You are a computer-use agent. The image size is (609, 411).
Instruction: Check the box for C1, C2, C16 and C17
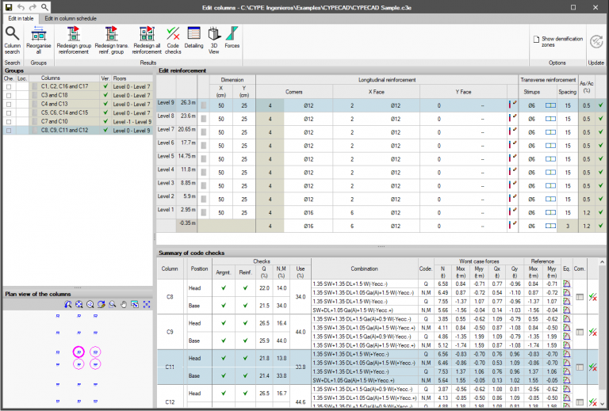coord(9,86)
